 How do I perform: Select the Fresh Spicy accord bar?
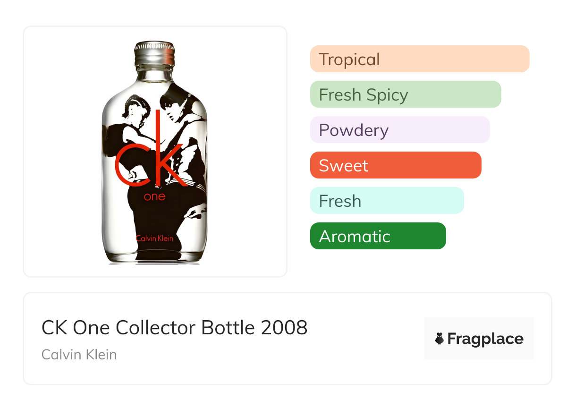pos(405,94)
